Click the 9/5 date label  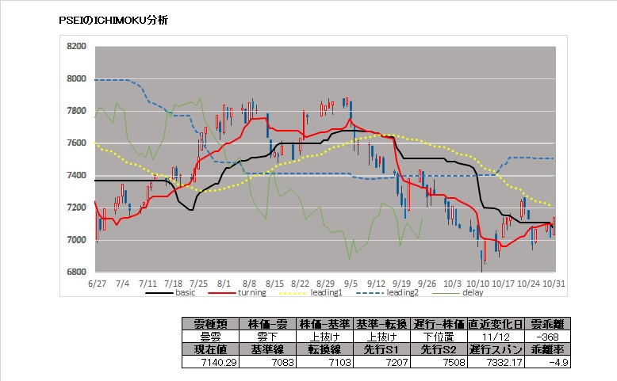pyautogui.click(x=351, y=284)
